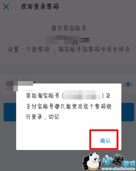The image size is (136, 171).
Task: Close the 找回登录密码 page with X
Action: coord(6,7)
